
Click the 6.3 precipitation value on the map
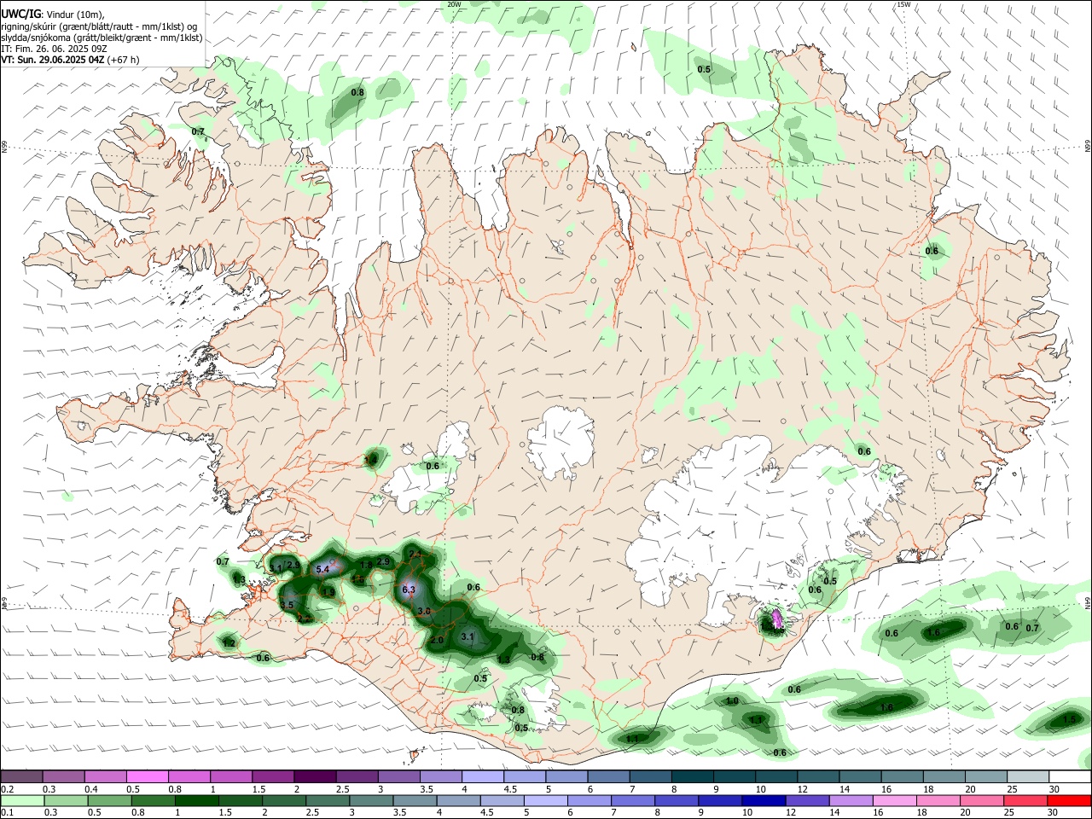[x=408, y=590]
